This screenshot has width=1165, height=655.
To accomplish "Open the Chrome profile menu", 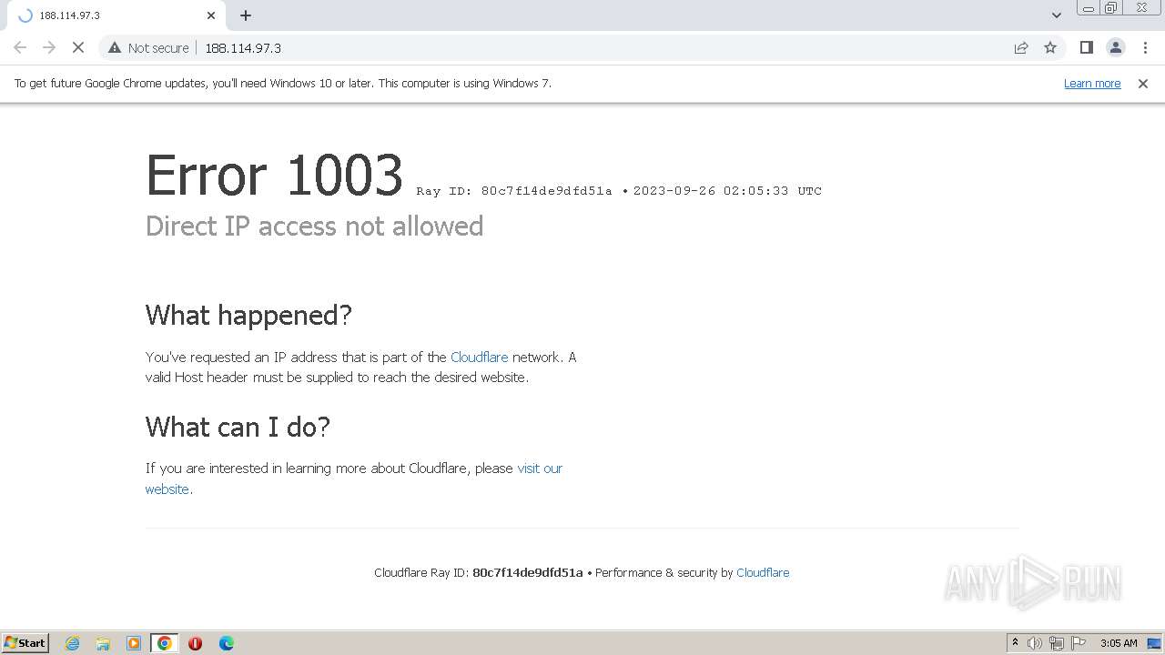I will (1115, 47).
